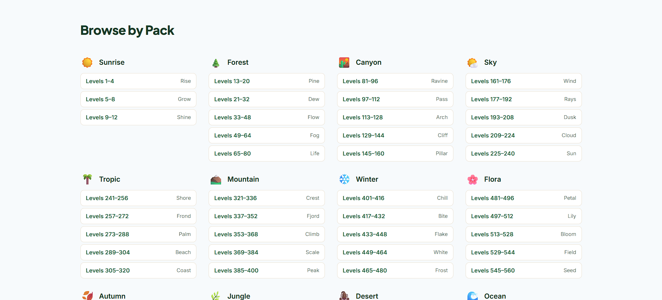Go to Levels 369–384 Scale
Screen dimensions: 662x300
[267, 252]
